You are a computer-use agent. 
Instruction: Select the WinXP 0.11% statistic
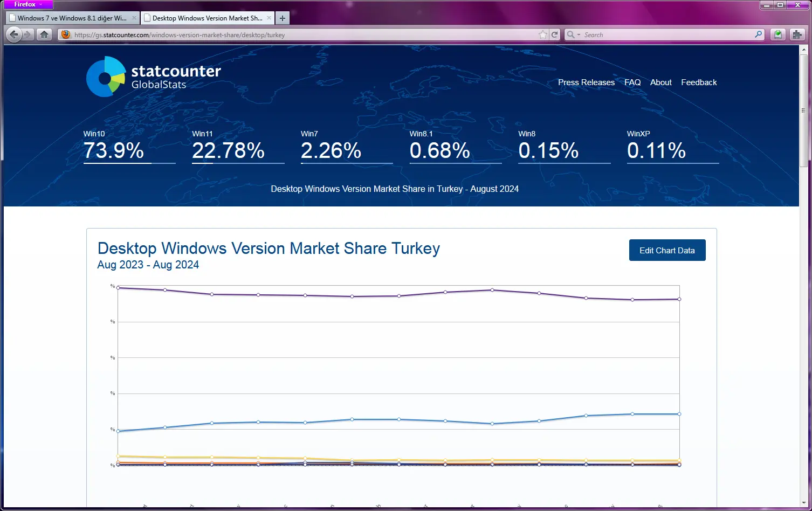click(673, 146)
